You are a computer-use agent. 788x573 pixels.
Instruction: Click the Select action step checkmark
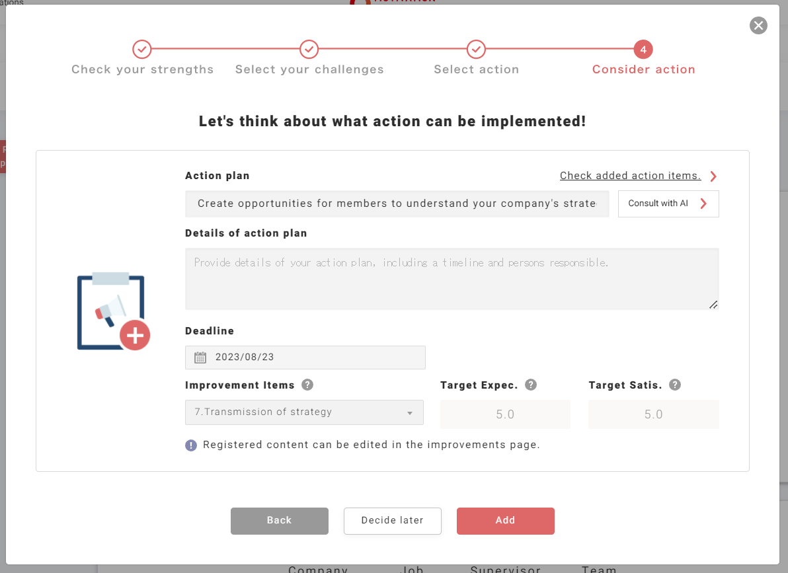476,50
